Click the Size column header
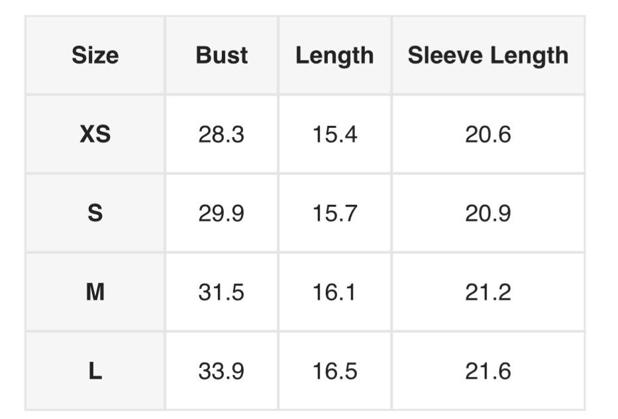Viewport: 618px width, 419px height. point(95,55)
